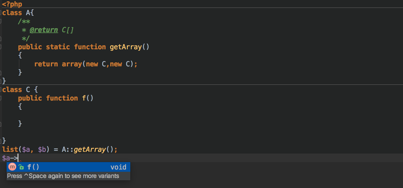This screenshot has height=188, width=403.
Task: Click the fold end marker closing f()
Action: (1, 124)
